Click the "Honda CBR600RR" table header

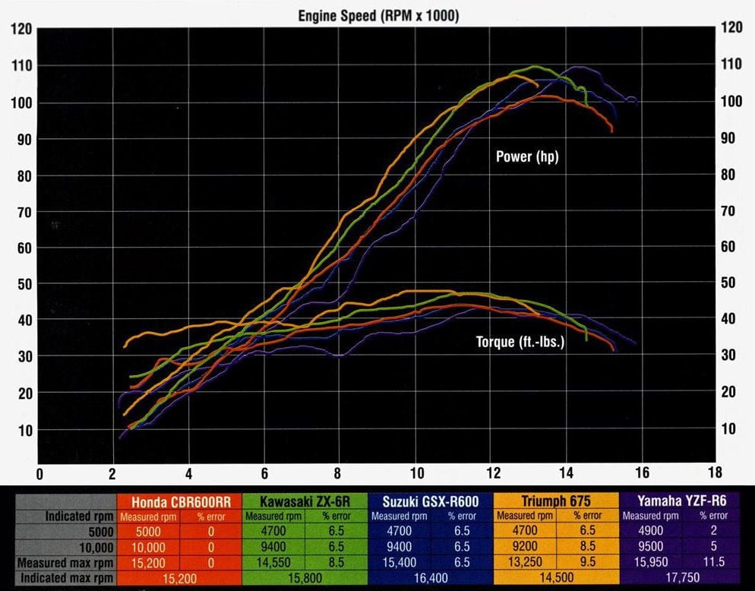pos(181,502)
